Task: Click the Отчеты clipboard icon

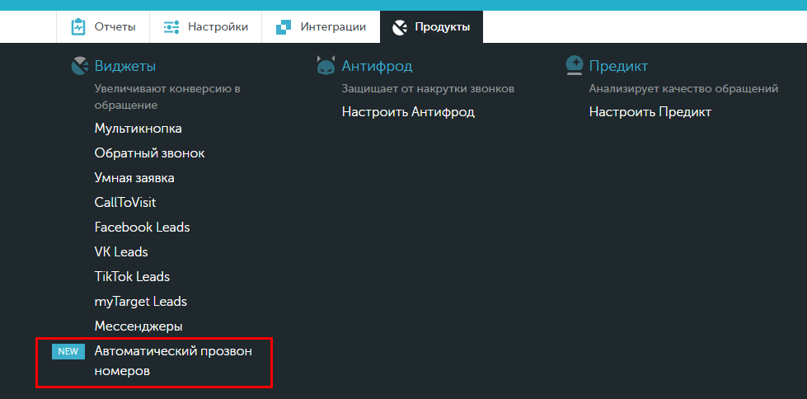Action: tap(78, 26)
